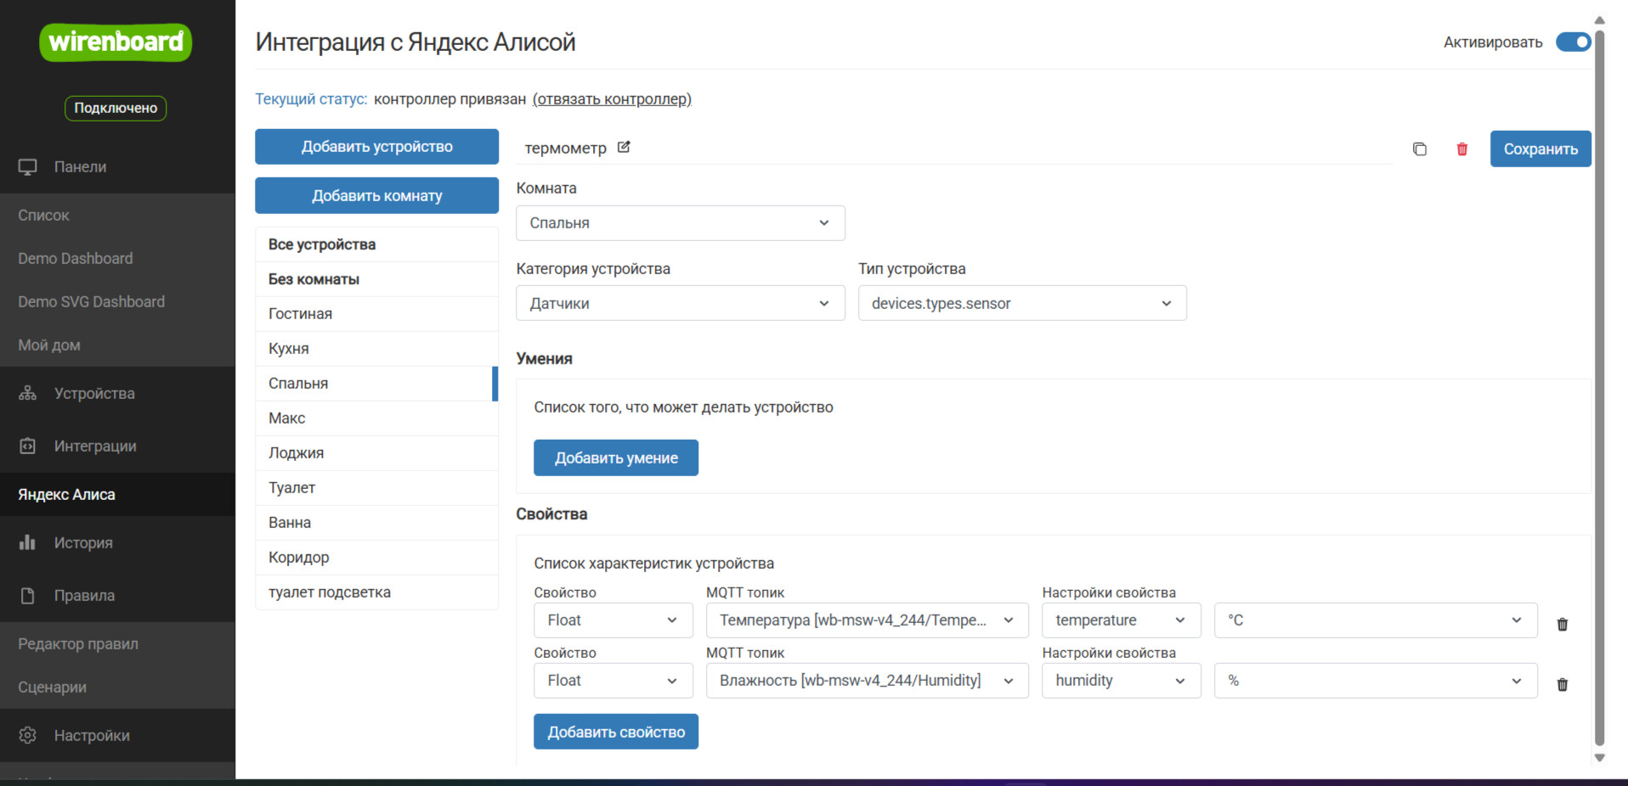Open the MQTT topic dropdown showing Влажность
Viewport: 1628px width, 786px height.
(x=868, y=680)
